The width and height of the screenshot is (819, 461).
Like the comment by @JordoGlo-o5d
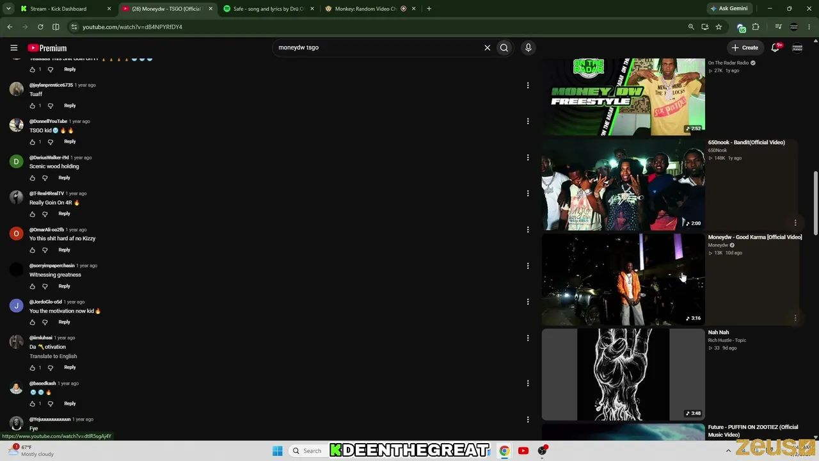click(x=33, y=322)
